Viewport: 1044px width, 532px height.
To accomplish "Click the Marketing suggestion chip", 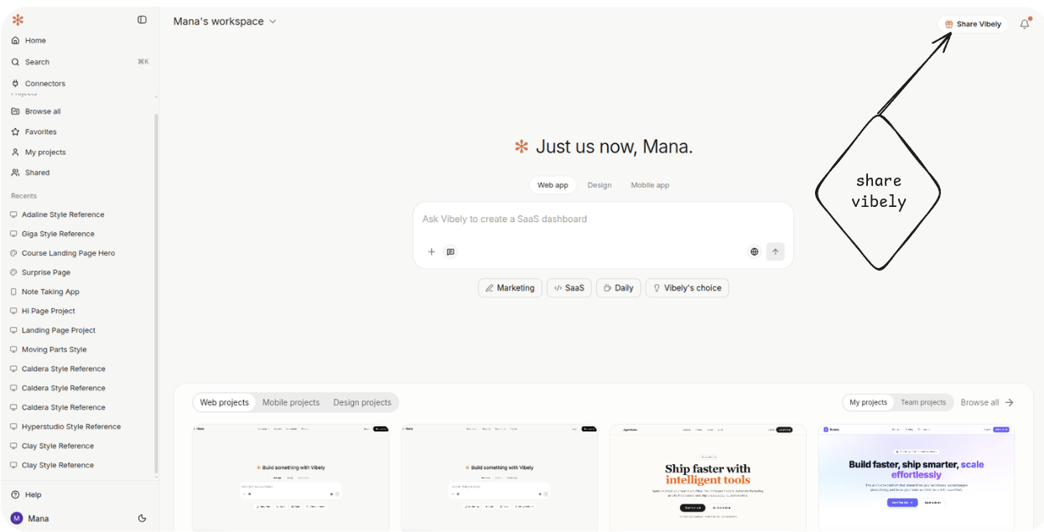I will pyautogui.click(x=510, y=288).
